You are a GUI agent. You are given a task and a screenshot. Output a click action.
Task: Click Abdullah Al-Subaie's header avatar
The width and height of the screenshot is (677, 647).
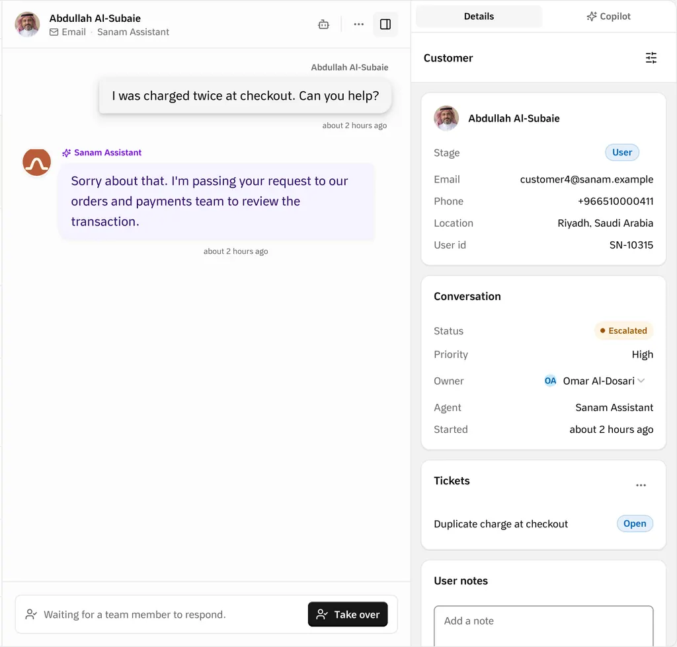point(27,24)
